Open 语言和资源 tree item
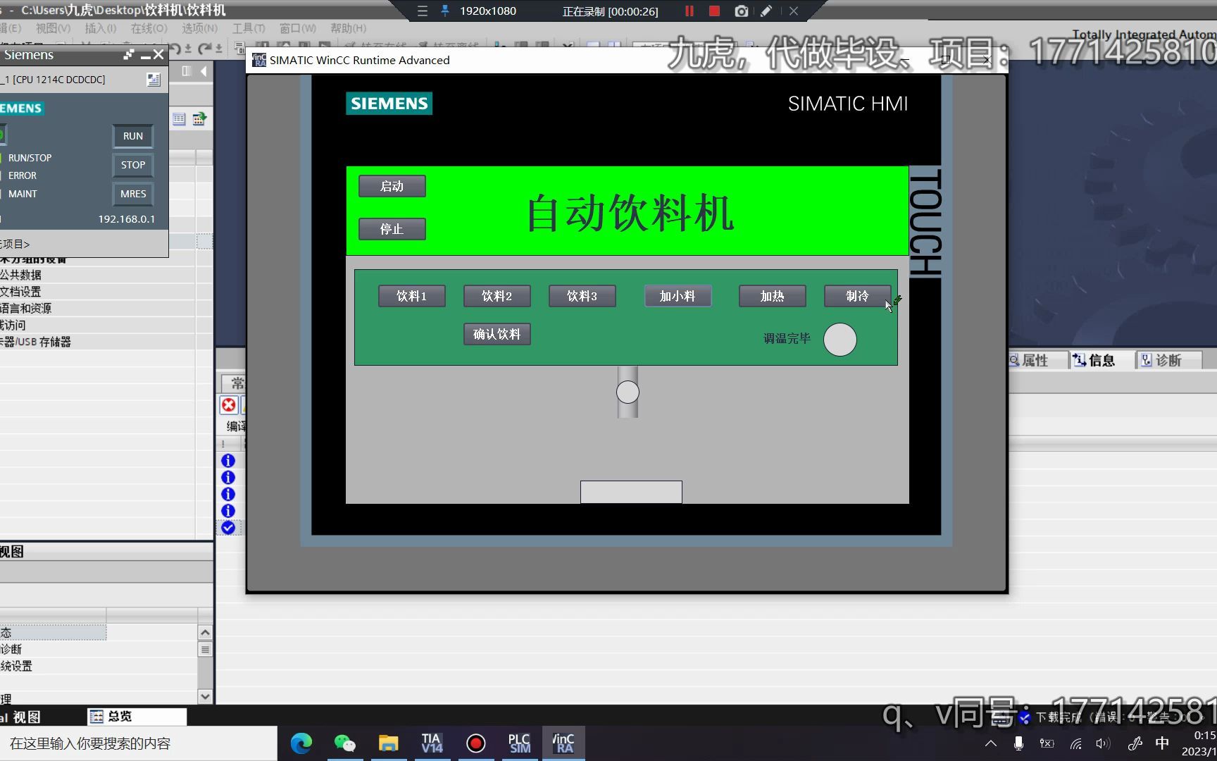Image resolution: width=1217 pixels, height=761 pixels. (26, 309)
